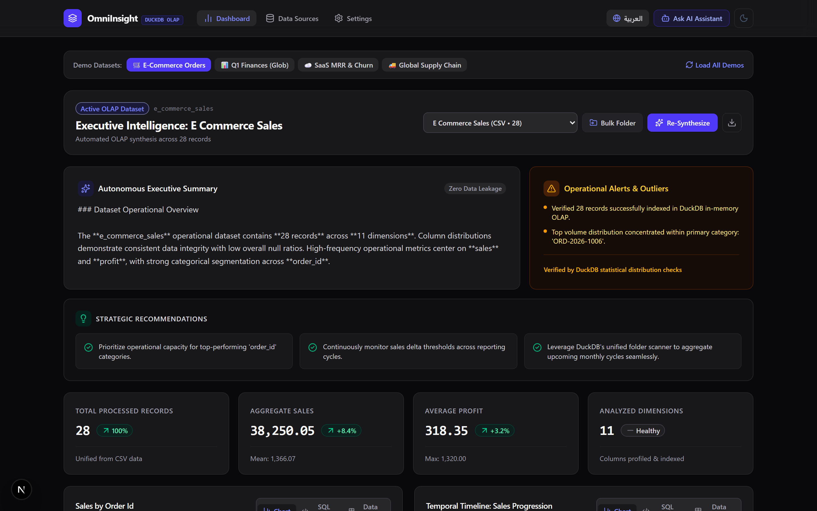Click the Zero Data Leakage badge
Viewport: 817px width, 511px height.
click(475, 188)
